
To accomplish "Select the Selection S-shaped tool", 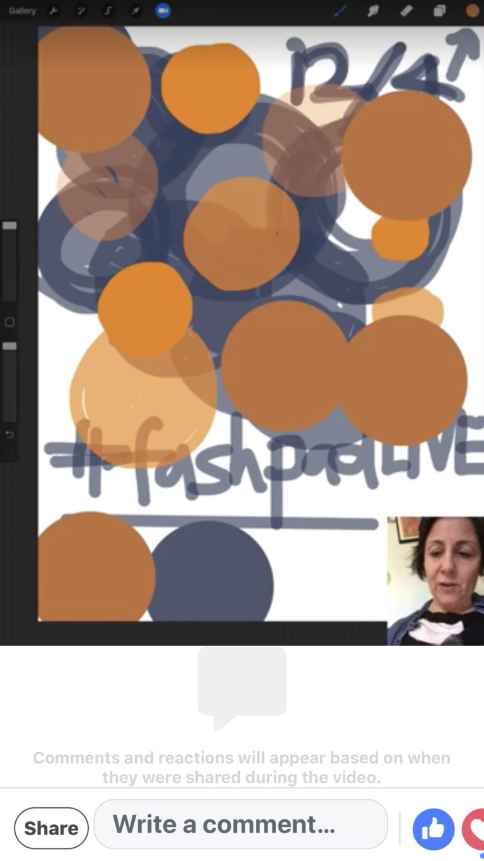I will [108, 11].
